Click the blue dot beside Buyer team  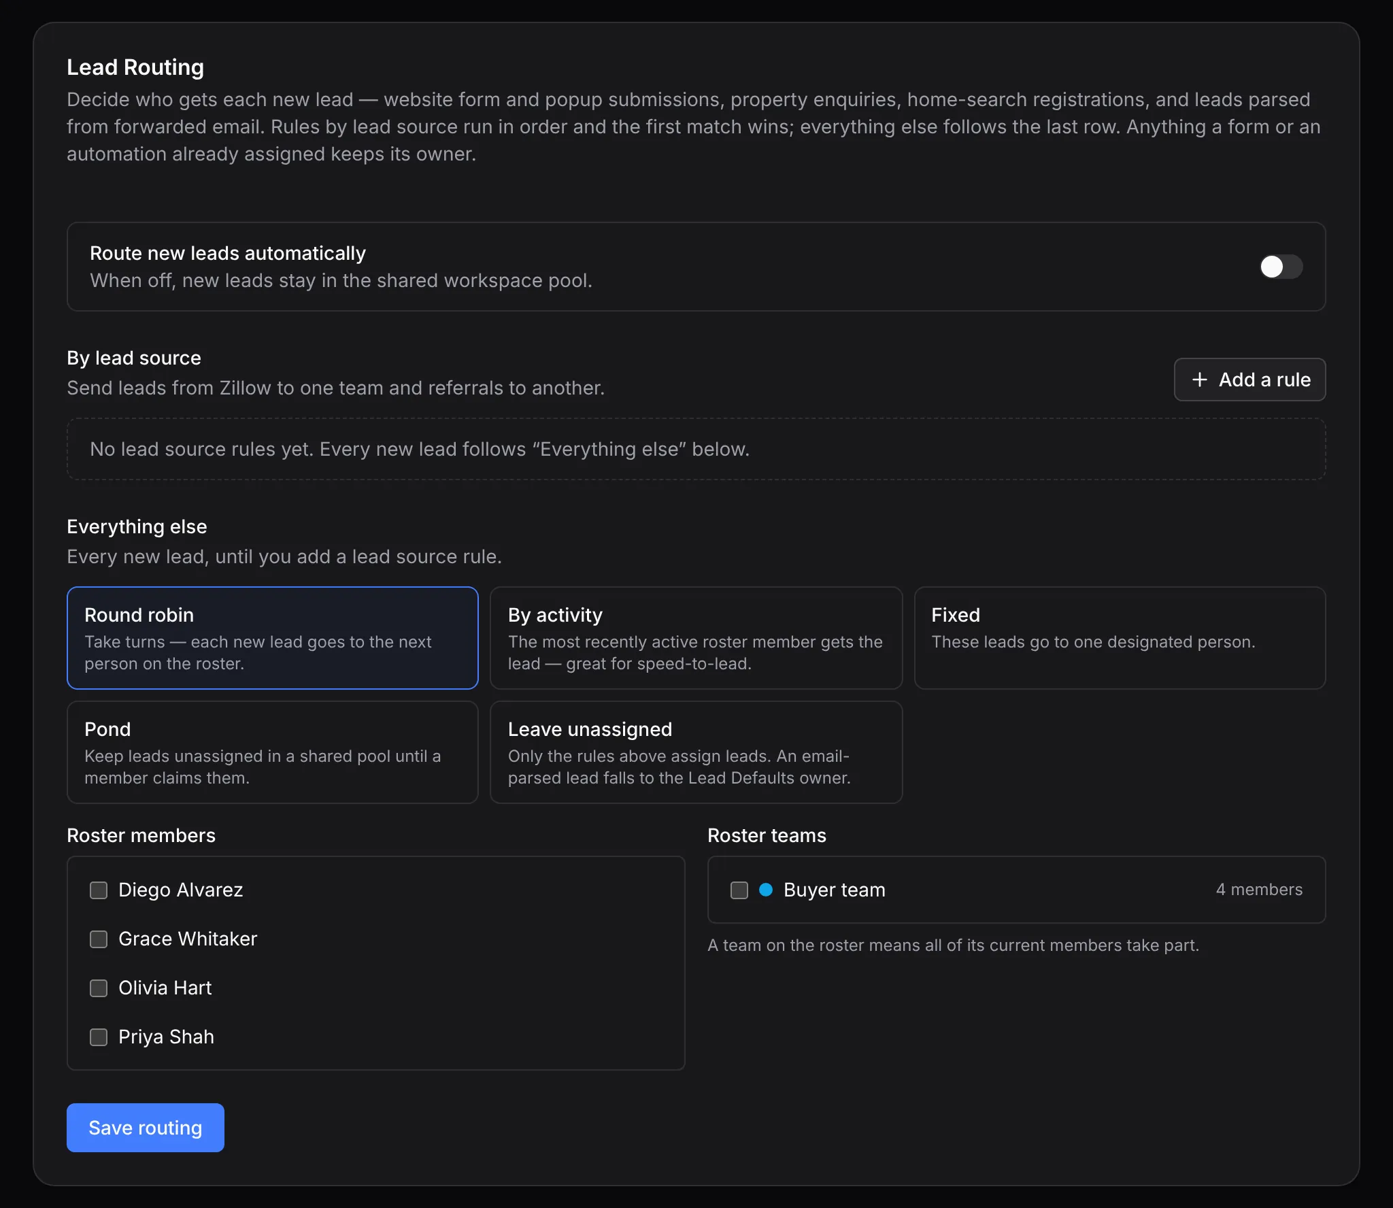click(x=766, y=890)
